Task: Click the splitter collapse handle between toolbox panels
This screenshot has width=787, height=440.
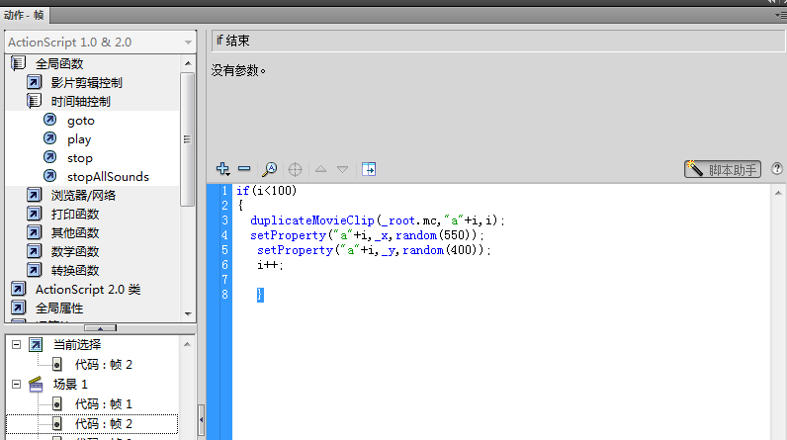Action: (x=101, y=328)
